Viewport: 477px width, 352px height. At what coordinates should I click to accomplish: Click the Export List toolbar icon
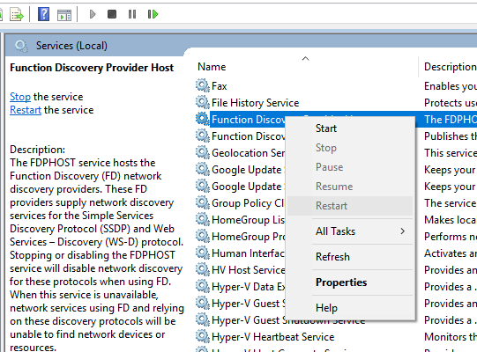(17, 14)
